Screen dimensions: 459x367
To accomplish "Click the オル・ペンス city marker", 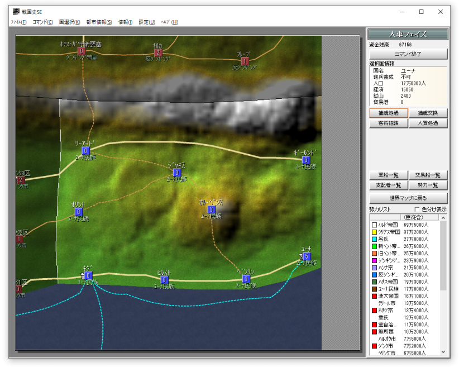I will pos(211,209).
